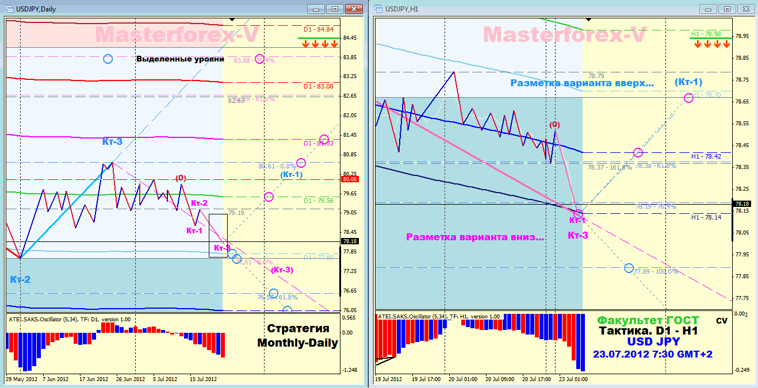758x388 pixels.
Task: Click 'Разметка варианта вверх...' label
Action: click(x=582, y=83)
